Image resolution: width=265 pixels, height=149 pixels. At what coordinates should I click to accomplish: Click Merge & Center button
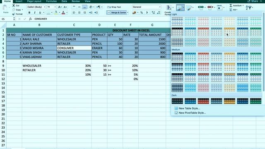coord(117,12)
